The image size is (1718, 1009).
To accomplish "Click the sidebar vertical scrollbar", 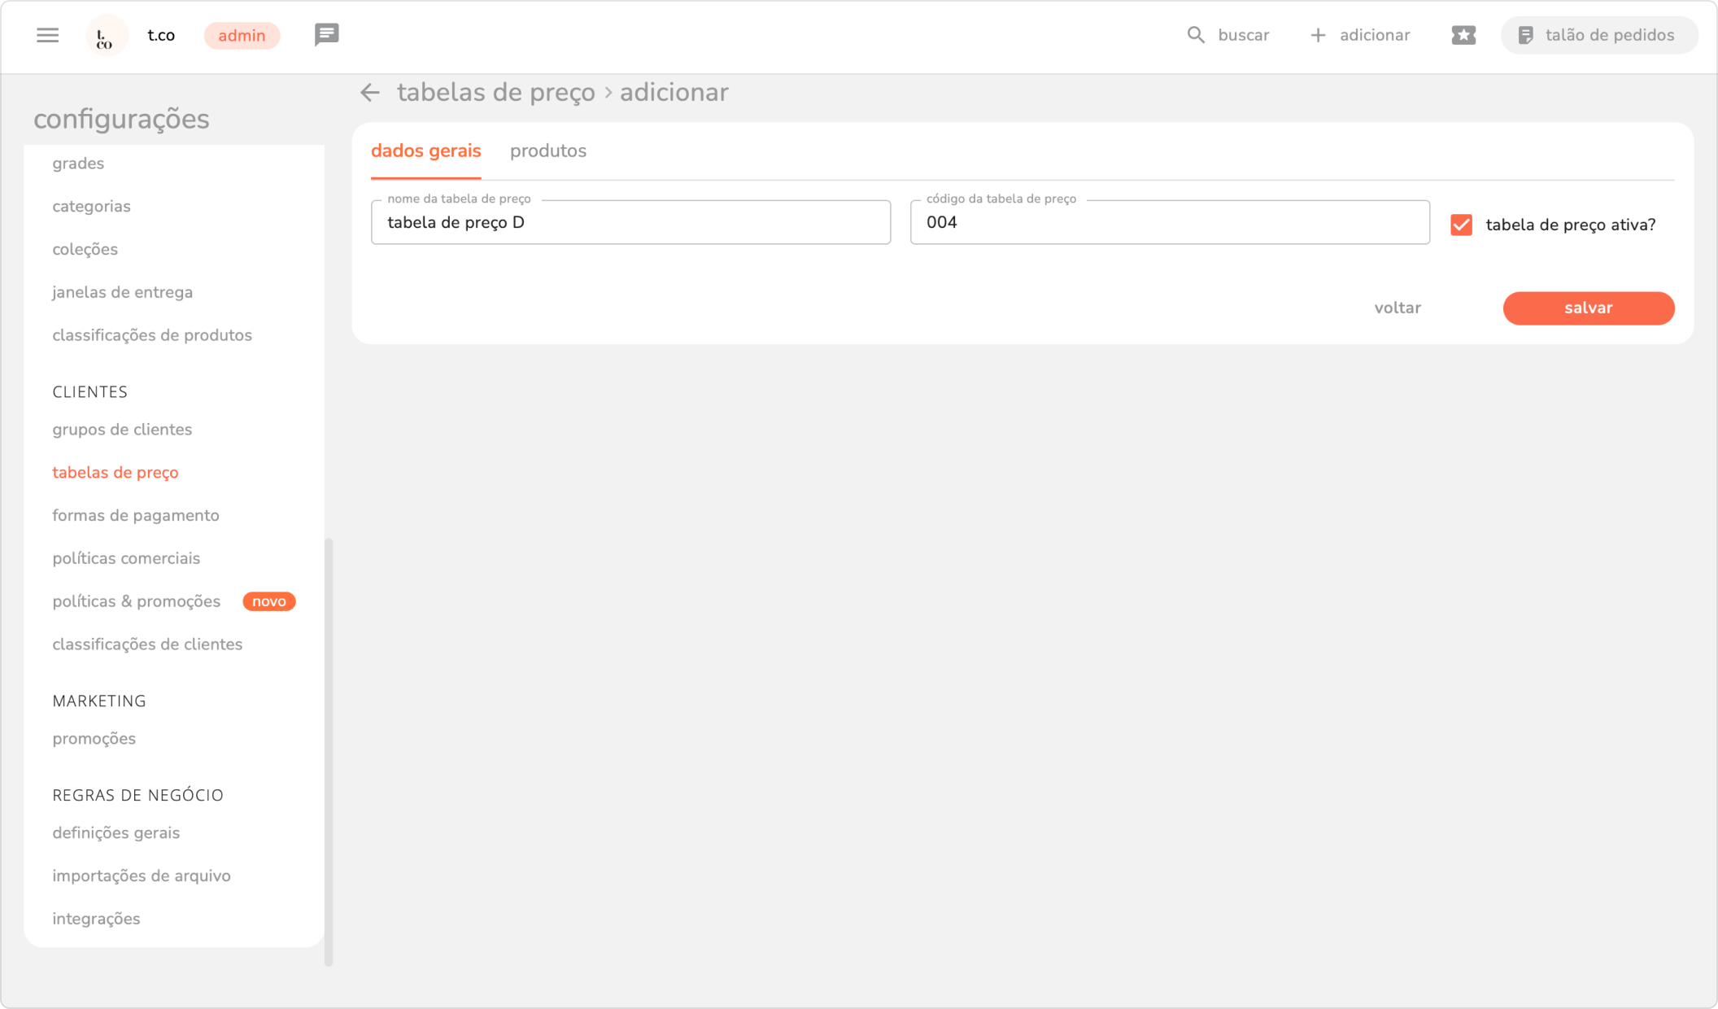I will pos(329,750).
